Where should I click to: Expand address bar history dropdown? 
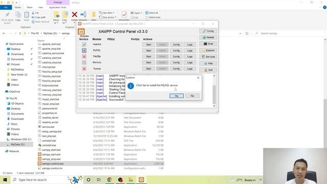coord(240,33)
